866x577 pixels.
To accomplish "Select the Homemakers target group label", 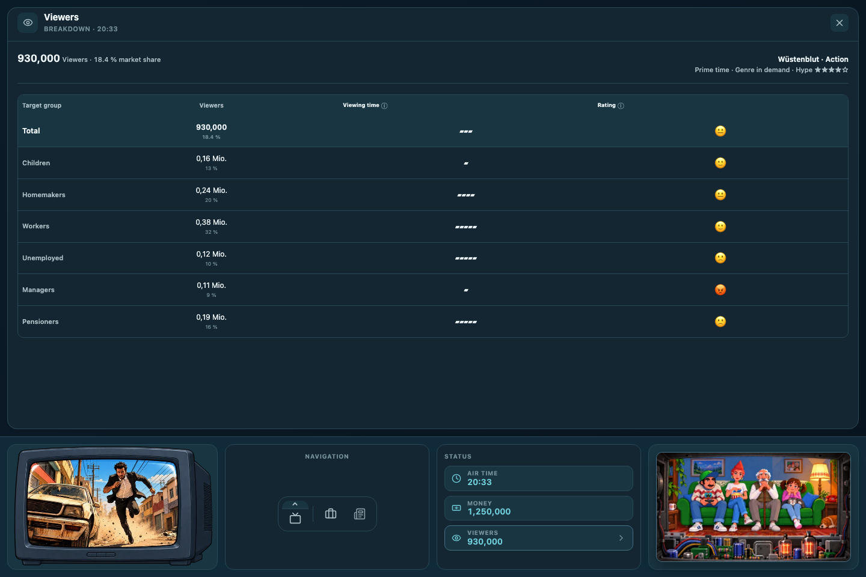I will pos(44,195).
